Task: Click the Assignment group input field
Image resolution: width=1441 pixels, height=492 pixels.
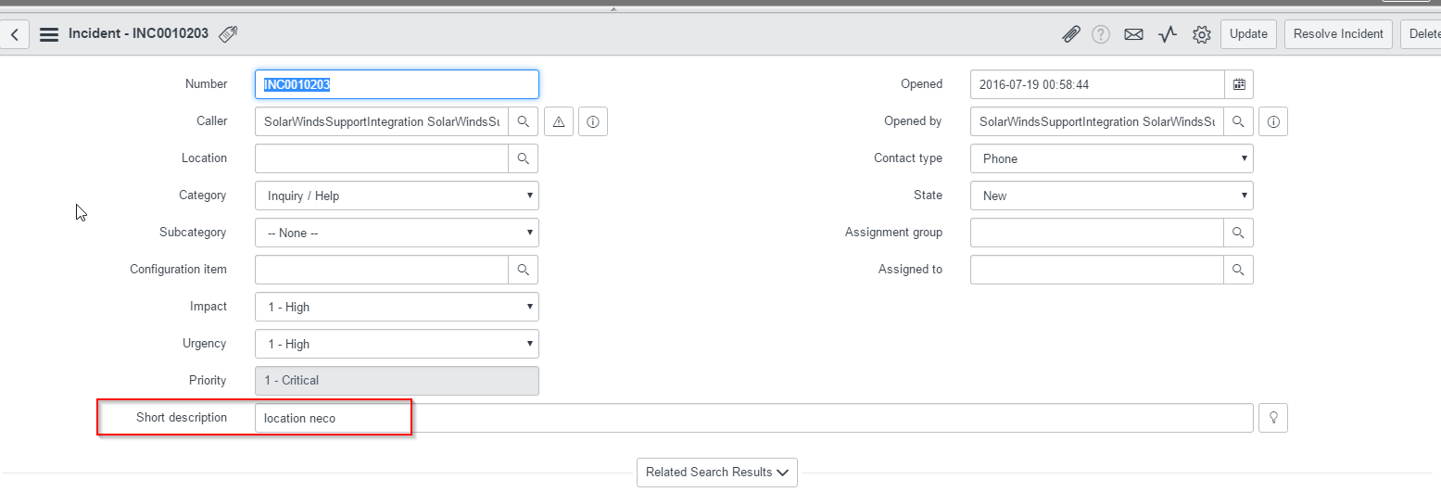Action: [x=1097, y=233]
